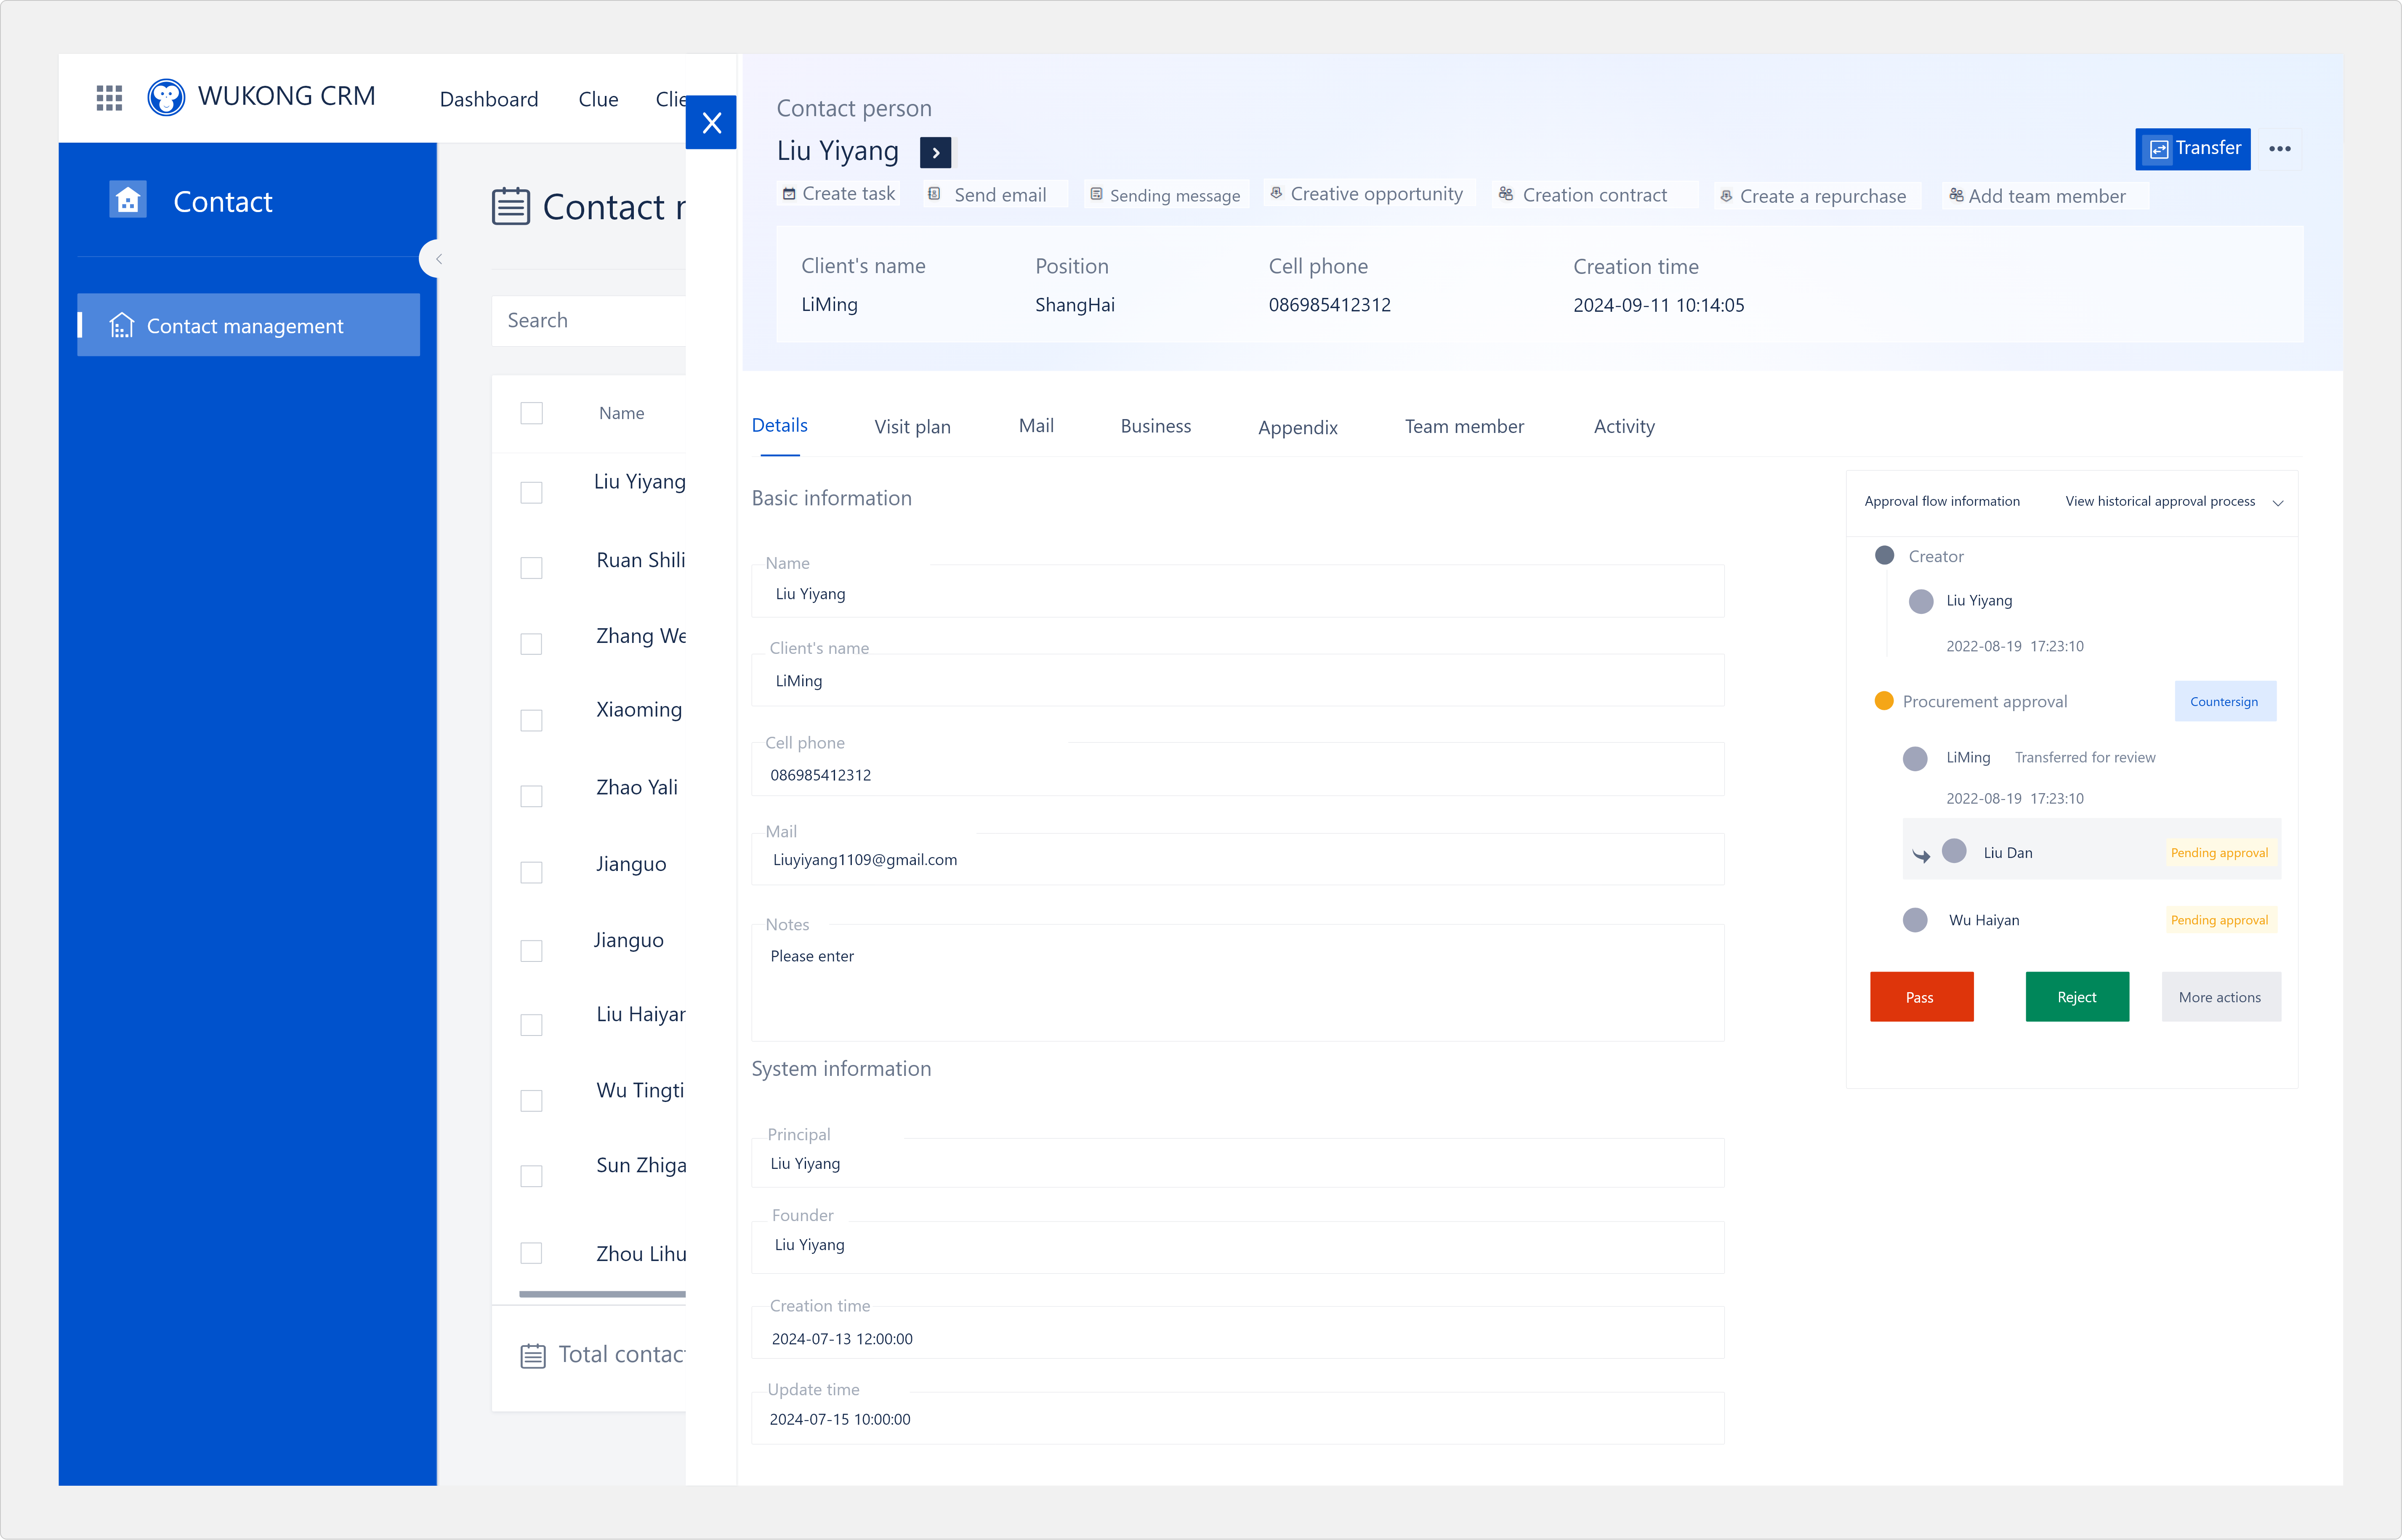The height and width of the screenshot is (1540, 2402).
Task: Open the Mail tab
Action: pos(1036,426)
